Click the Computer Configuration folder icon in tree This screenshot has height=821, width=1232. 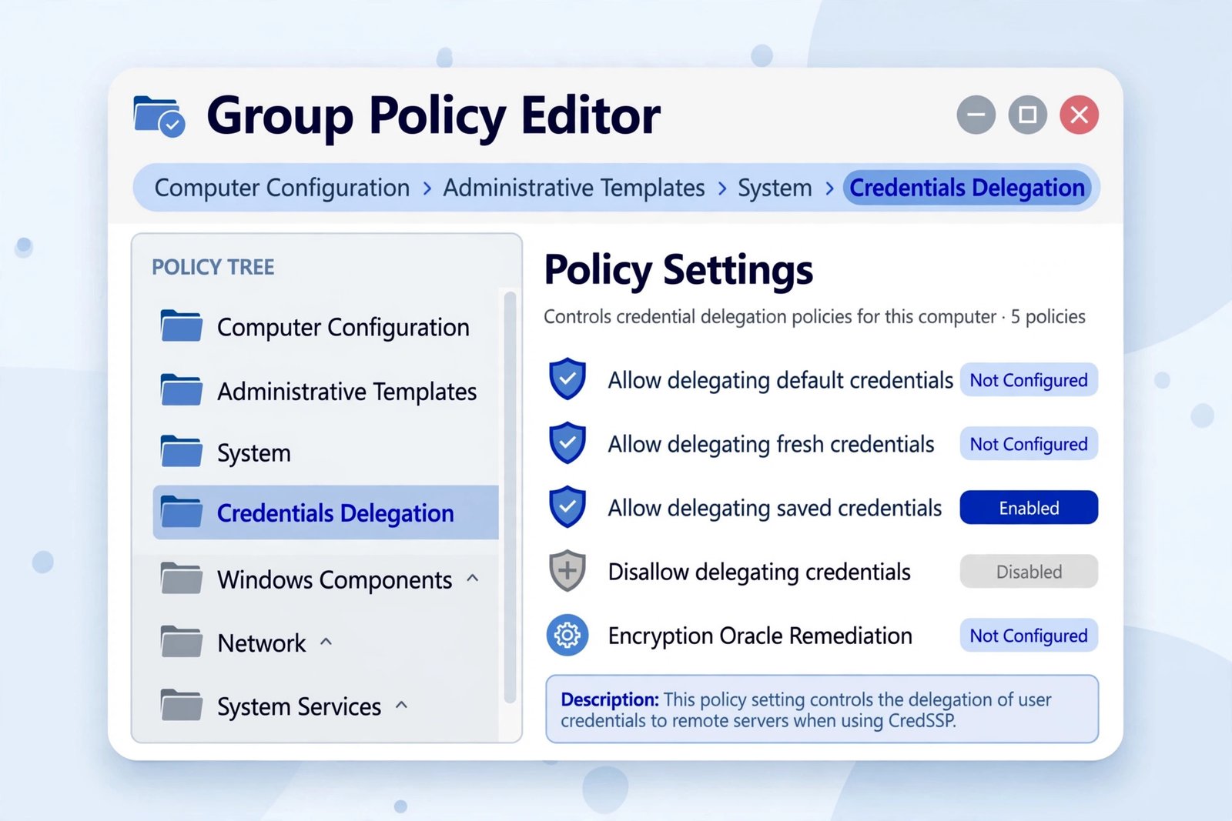(181, 325)
